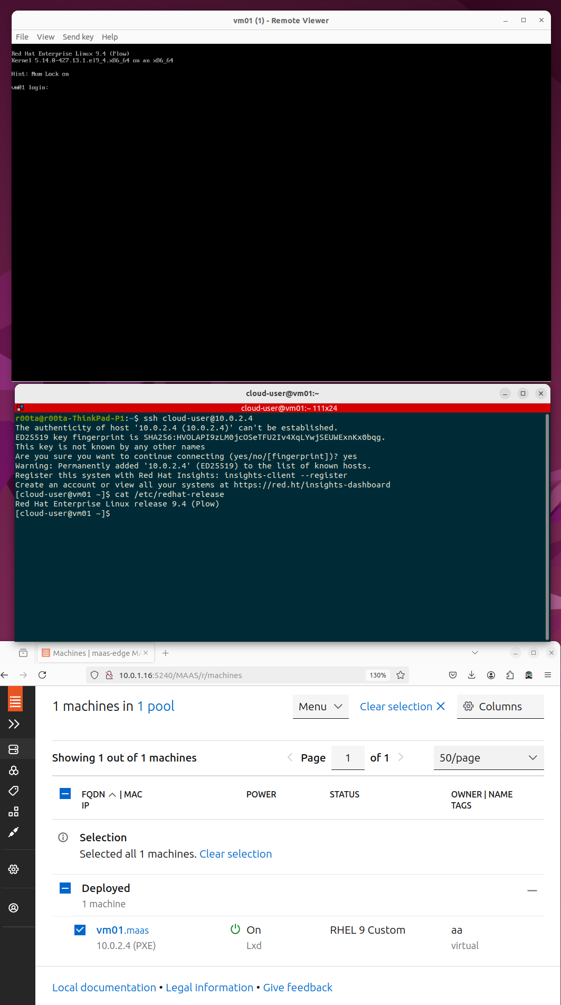Reload the MAAS machines page
This screenshot has width=561, height=1005.
[42, 675]
